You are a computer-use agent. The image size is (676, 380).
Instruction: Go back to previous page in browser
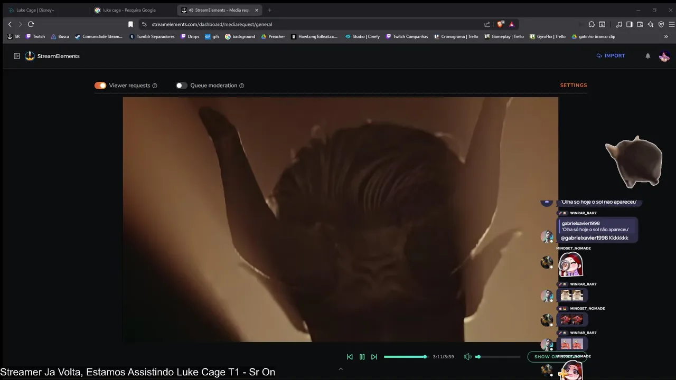click(10, 24)
